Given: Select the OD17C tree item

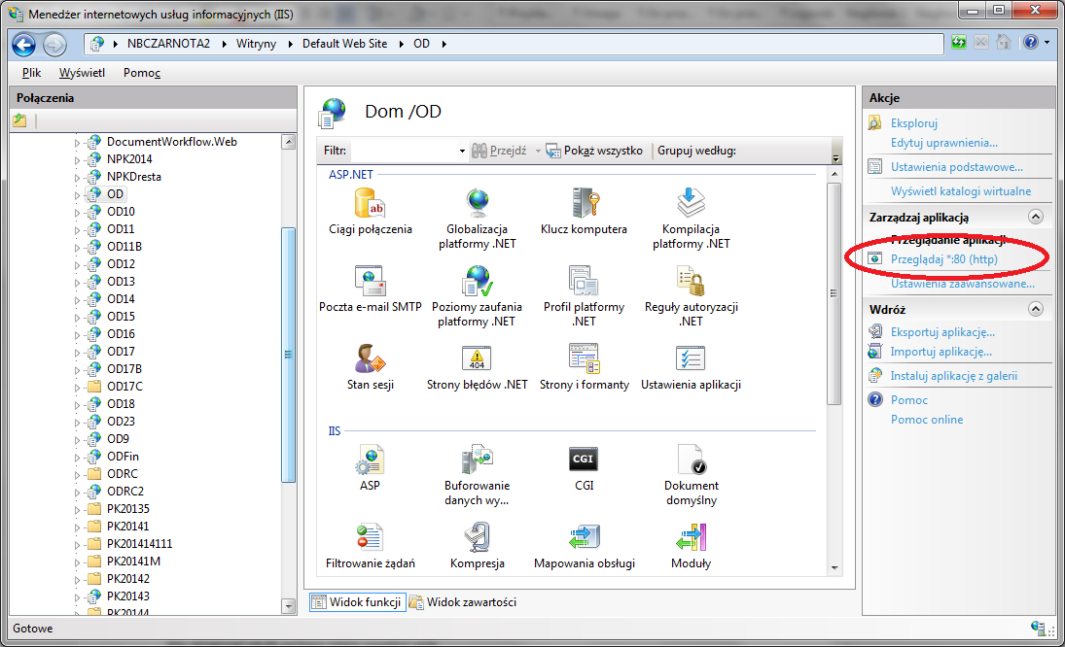Looking at the screenshot, I should tap(124, 387).
